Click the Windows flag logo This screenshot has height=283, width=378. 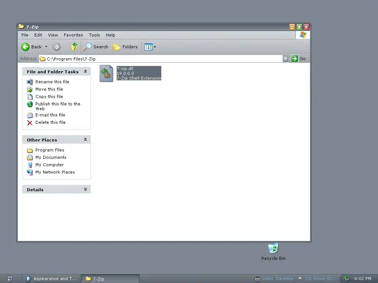coord(303,35)
